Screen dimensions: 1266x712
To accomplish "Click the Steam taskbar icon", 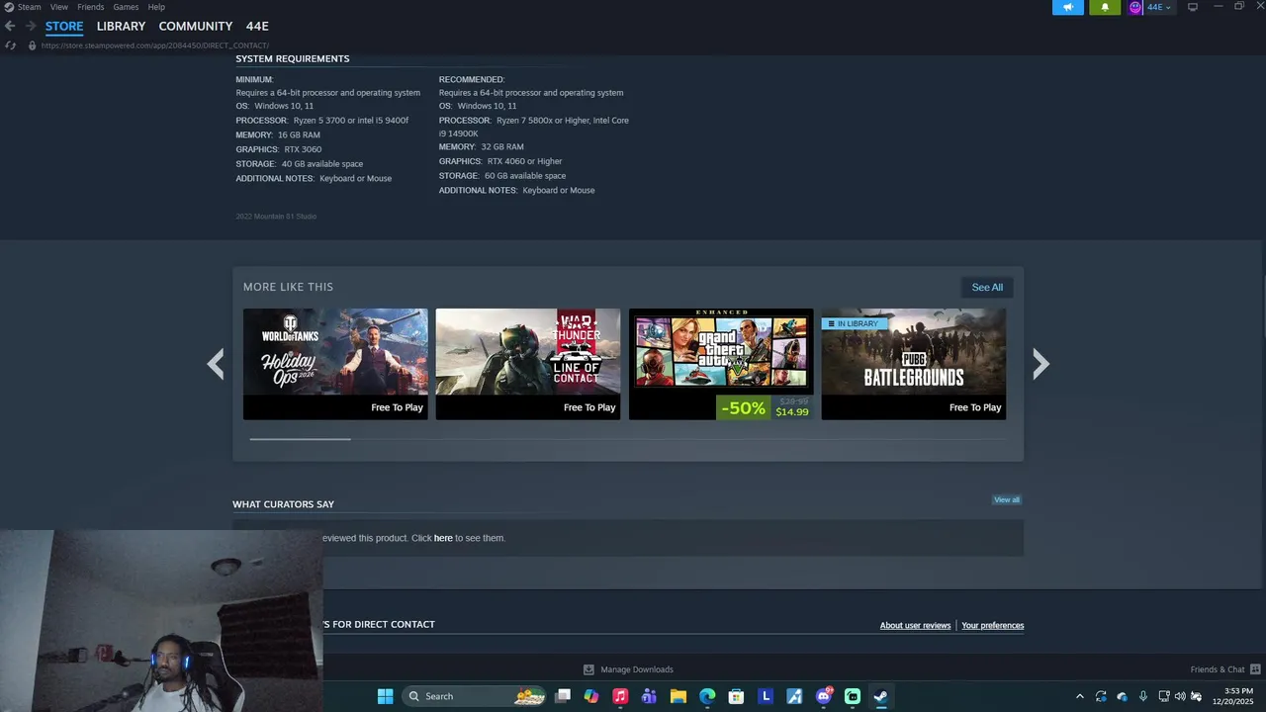I will (x=880, y=696).
